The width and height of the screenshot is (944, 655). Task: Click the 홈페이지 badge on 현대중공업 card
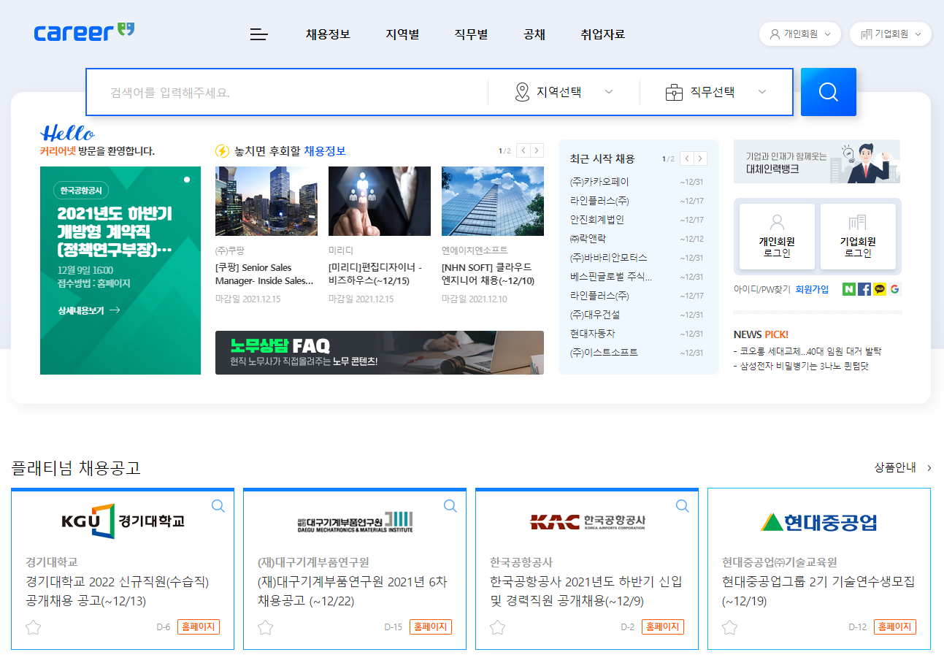(895, 627)
